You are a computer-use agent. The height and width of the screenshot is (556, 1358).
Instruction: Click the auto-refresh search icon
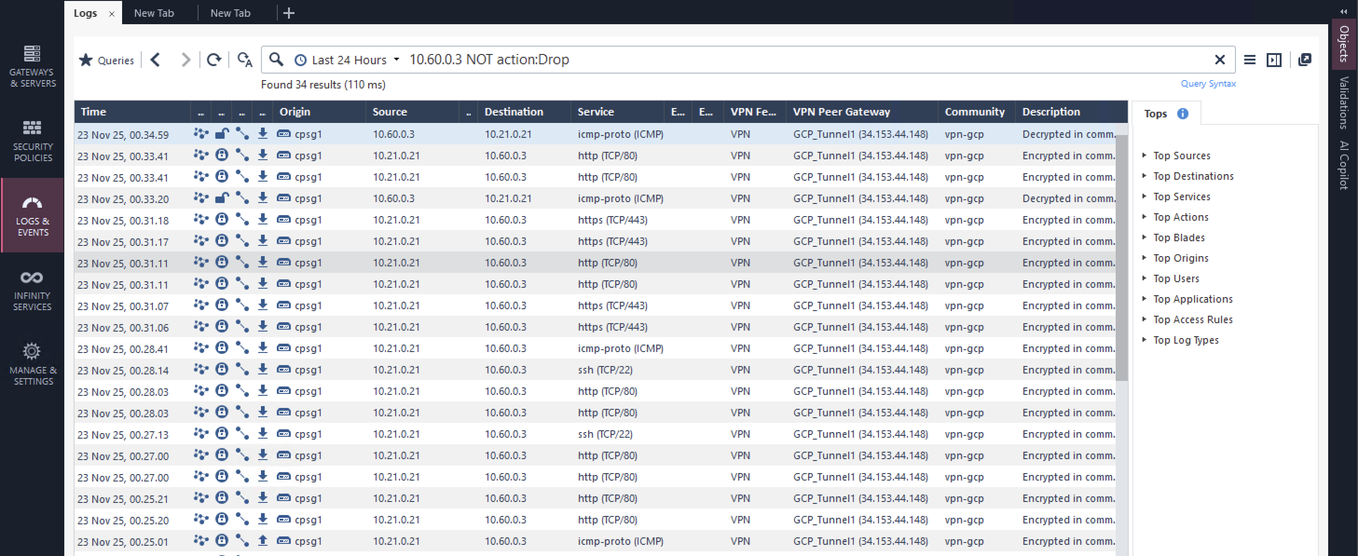[245, 60]
